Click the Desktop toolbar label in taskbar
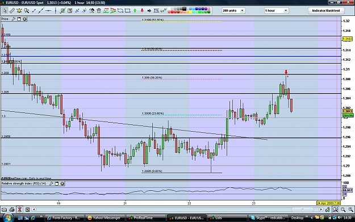 297,218
